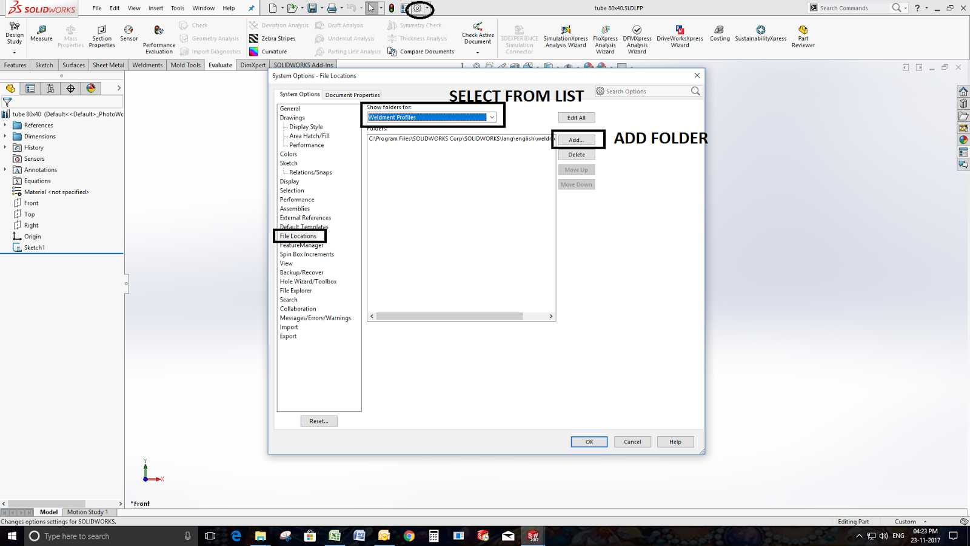Open SustainabilityXpress
This screenshot has width=970, height=546.
759,33
